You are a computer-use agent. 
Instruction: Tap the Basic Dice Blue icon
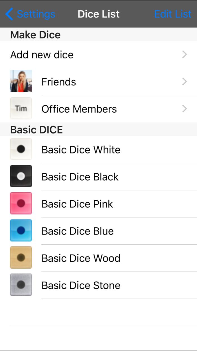coord(21,231)
